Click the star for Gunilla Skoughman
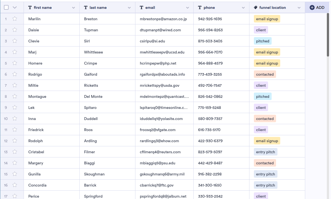The image size is (331, 199). (x=15, y=174)
